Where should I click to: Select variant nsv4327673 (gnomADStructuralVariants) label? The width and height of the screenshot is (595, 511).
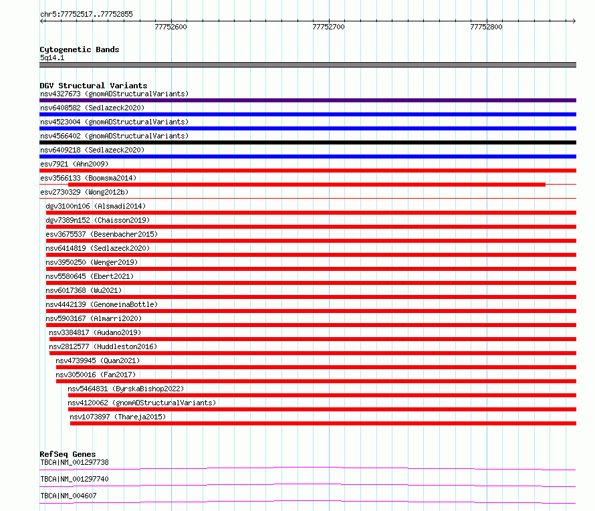114,94
